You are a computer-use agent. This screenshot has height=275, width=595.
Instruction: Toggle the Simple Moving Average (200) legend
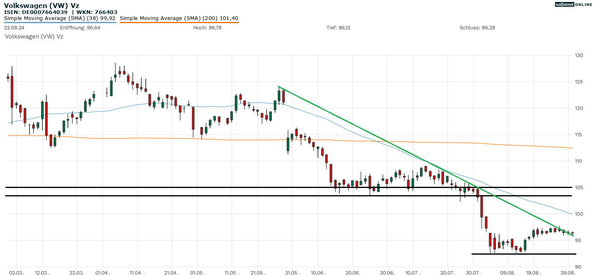point(179,18)
